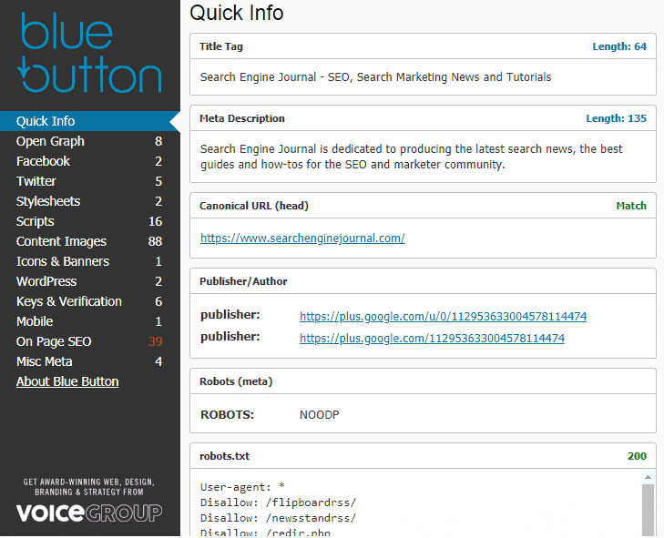The width and height of the screenshot is (664, 538).
Task: Go to Keys & Verification
Action: click(x=69, y=301)
